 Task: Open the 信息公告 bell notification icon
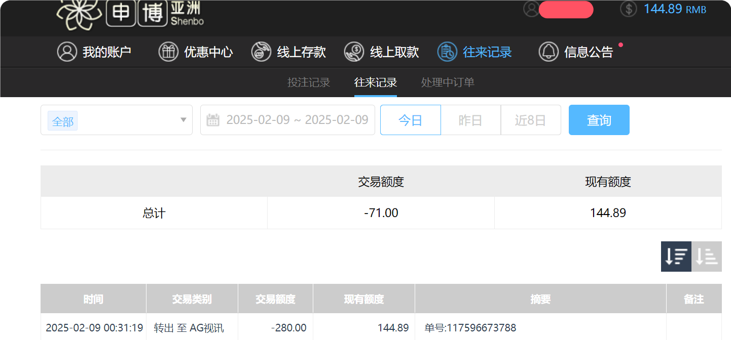548,51
